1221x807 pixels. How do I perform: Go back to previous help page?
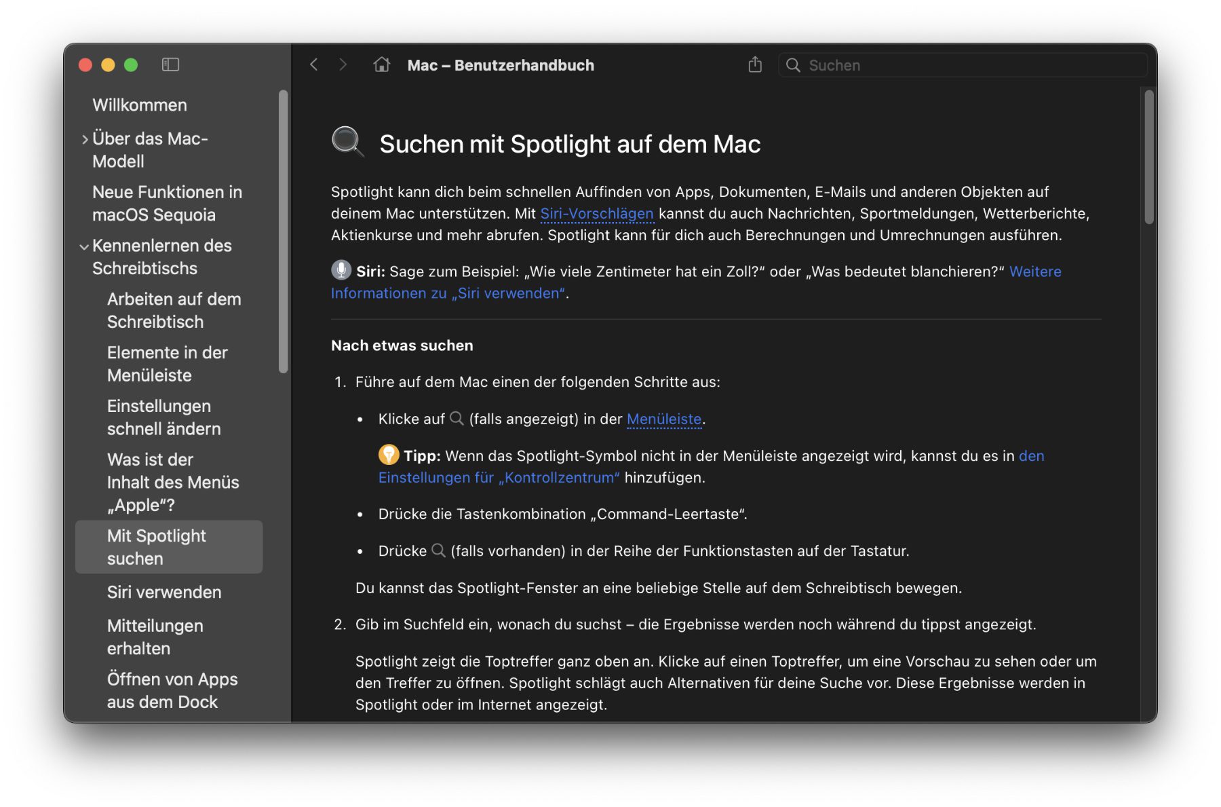point(313,64)
